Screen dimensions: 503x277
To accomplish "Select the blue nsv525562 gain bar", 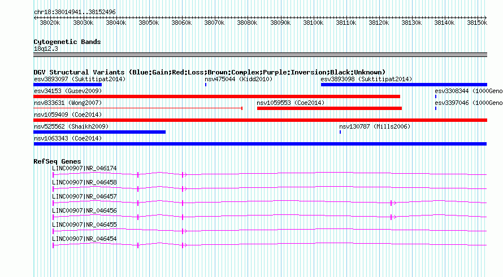I will [100, 132].
